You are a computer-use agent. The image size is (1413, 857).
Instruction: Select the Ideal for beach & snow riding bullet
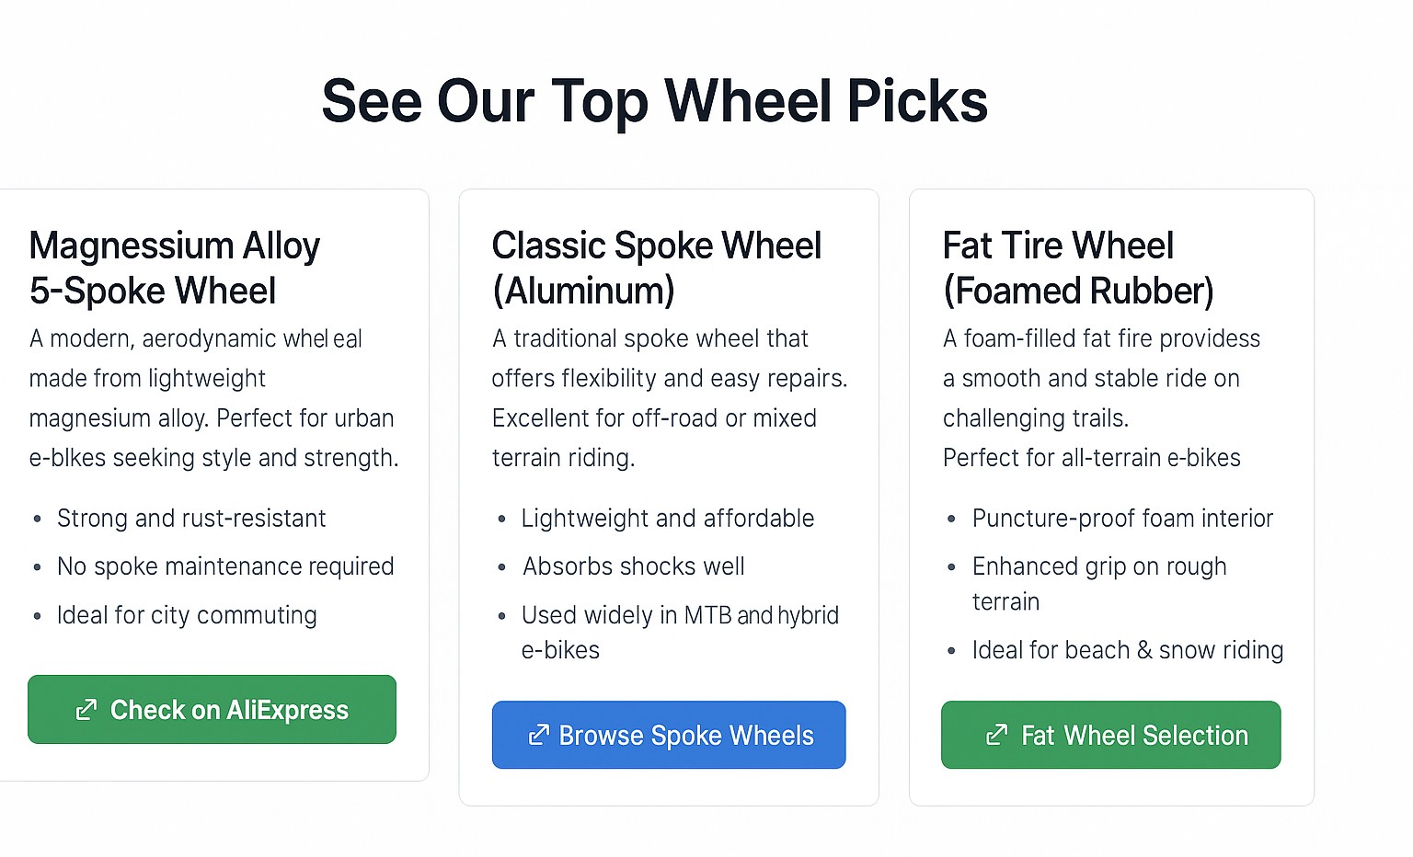tap(1127, 650)
